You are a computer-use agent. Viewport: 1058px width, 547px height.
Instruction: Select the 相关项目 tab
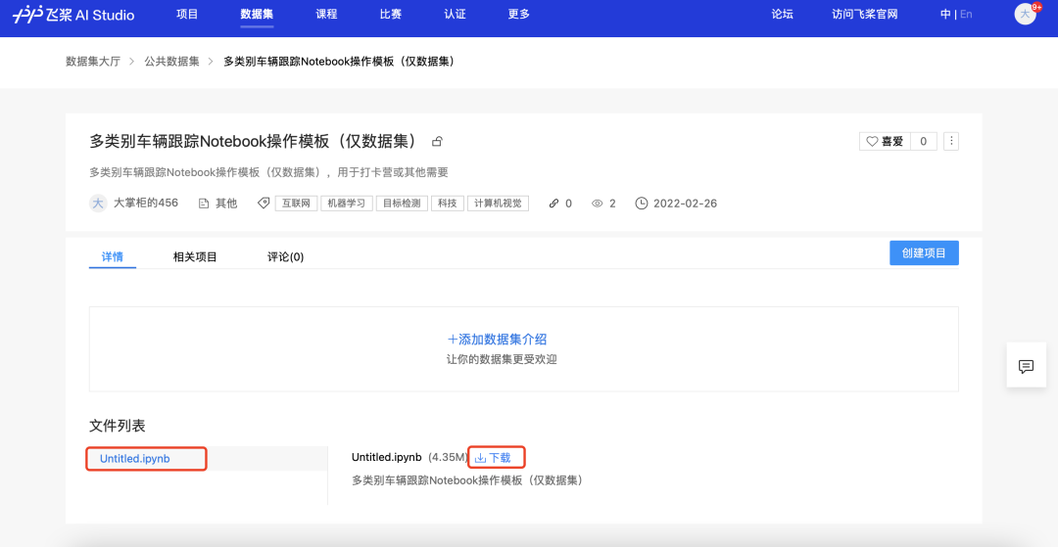195,256
